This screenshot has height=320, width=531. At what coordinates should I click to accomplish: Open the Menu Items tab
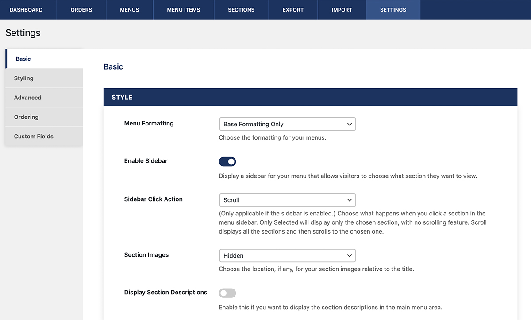[184, 10]
